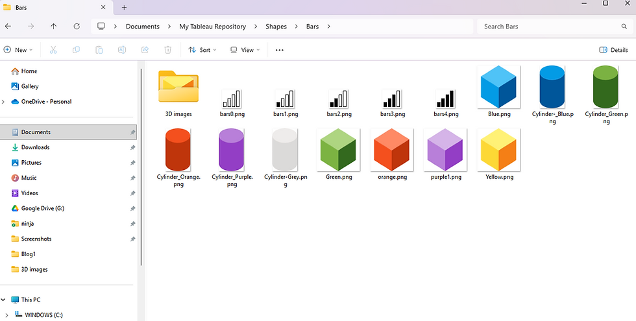This screenshot has width=636, height=321.
Task: Unpin Screenshots from quick access
Action: coord(132,239)
